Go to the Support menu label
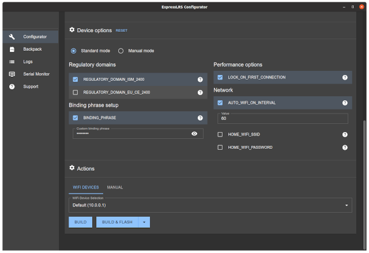 click(31, 86)
